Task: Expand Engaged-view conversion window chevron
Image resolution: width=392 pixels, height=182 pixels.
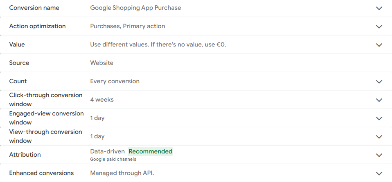Action: [x=379, y=118]
